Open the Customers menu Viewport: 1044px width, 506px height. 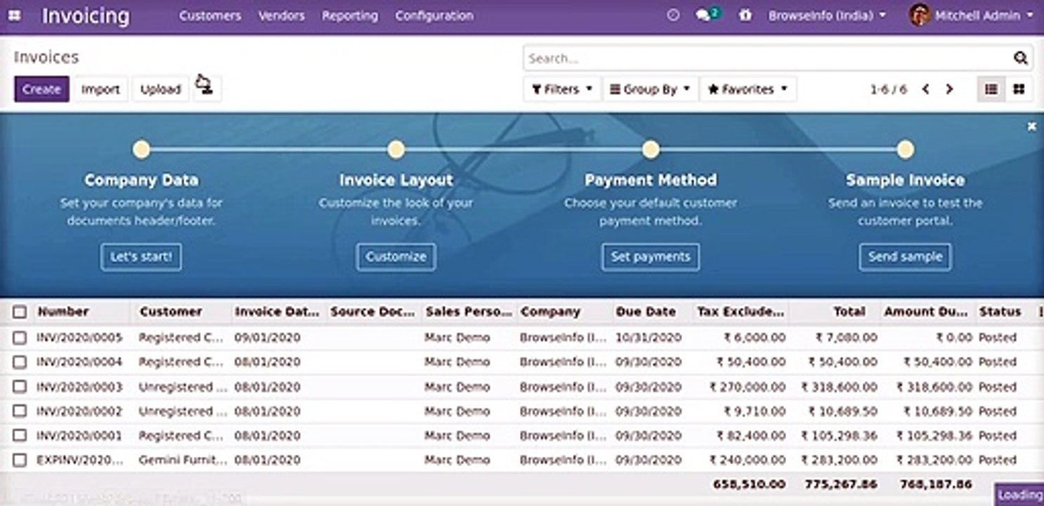point(210,15)
